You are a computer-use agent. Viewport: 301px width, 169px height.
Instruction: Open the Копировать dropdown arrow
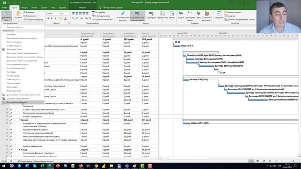38,16
